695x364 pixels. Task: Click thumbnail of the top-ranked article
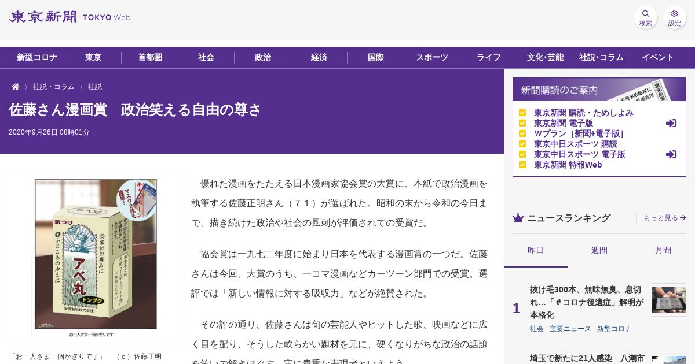(x=669, y=299)
